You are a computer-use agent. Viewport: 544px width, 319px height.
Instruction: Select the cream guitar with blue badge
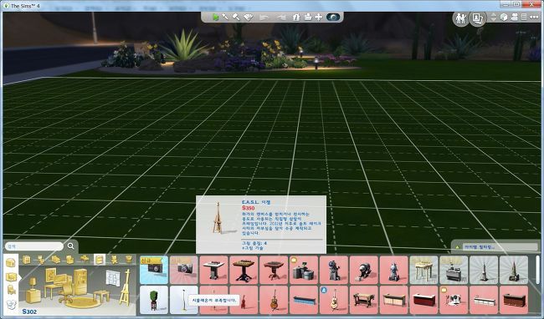pos(334,300)
